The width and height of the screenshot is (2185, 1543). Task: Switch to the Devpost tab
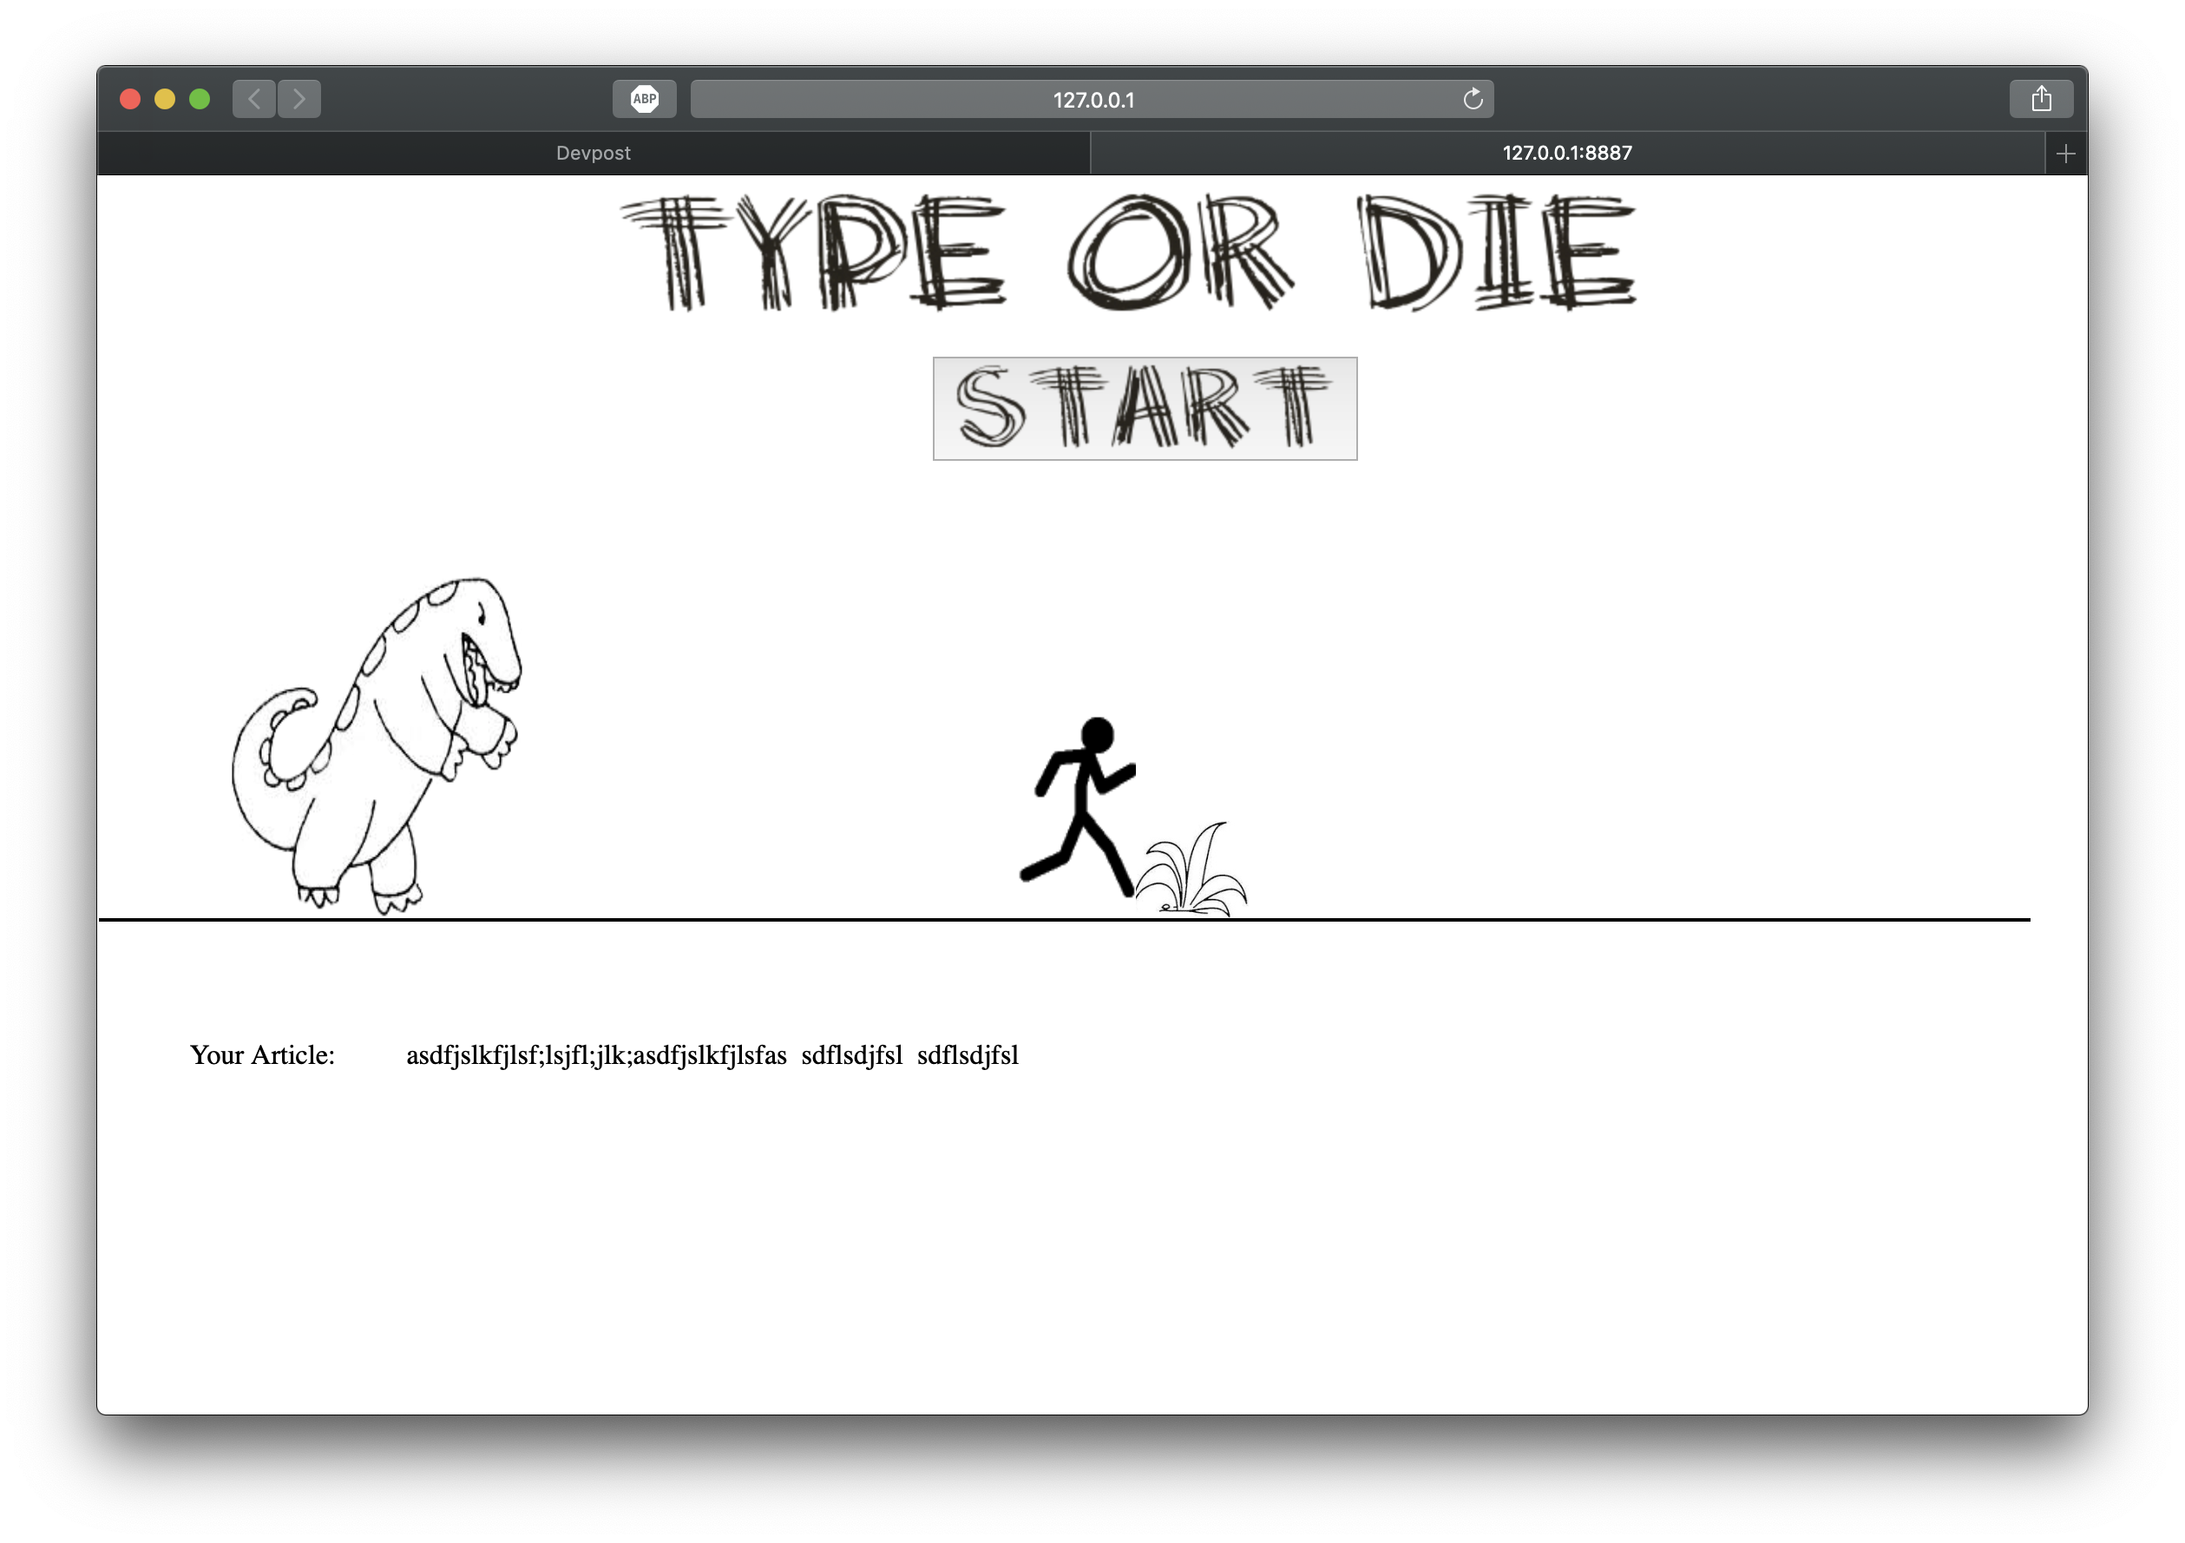593,154
